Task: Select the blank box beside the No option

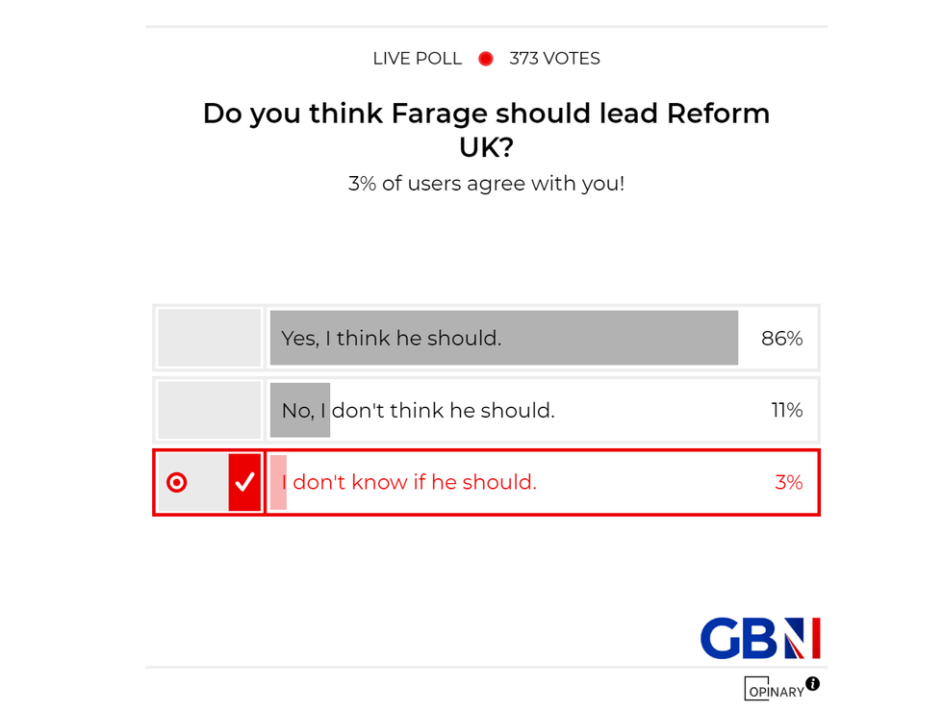Action: pyautogui.click(x=209, y=410)
